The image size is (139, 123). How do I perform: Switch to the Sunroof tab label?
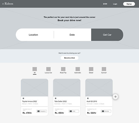point(104,73)
